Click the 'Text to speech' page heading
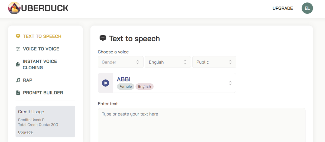The width and height of the screenshot is (325, 142). coord(134,39)
